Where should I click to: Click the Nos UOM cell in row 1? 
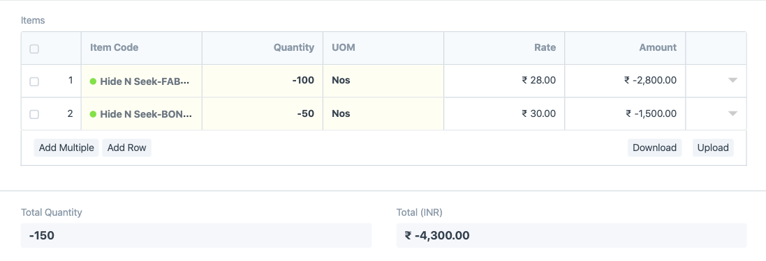[383, 81]
